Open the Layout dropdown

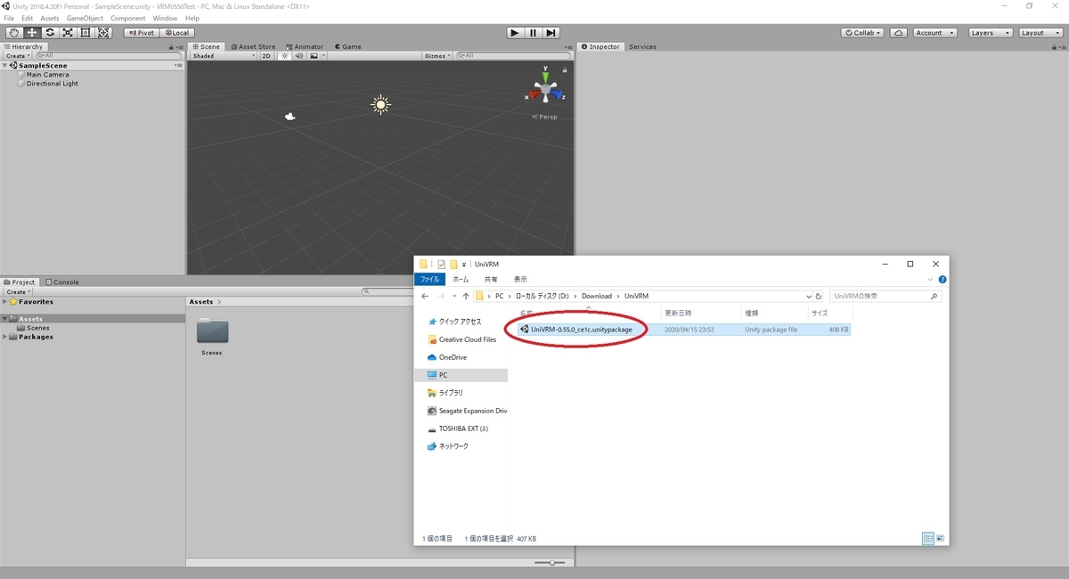[x=1040, y=33]
